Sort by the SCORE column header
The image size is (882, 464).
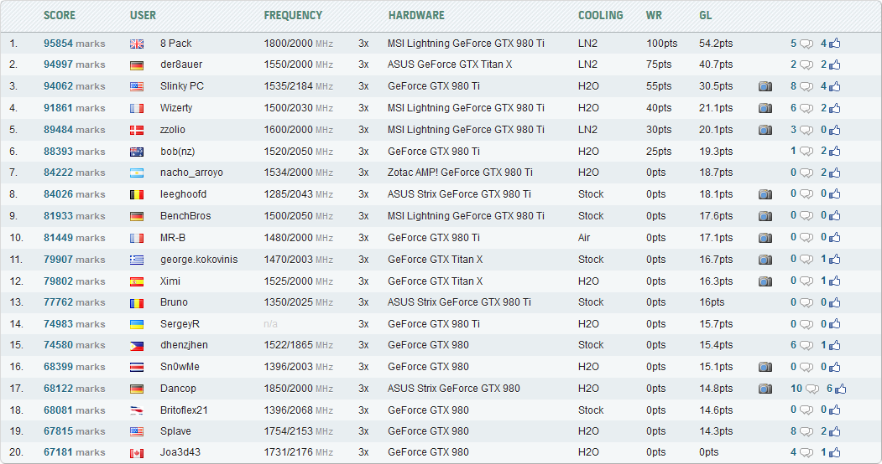point(59,15)
